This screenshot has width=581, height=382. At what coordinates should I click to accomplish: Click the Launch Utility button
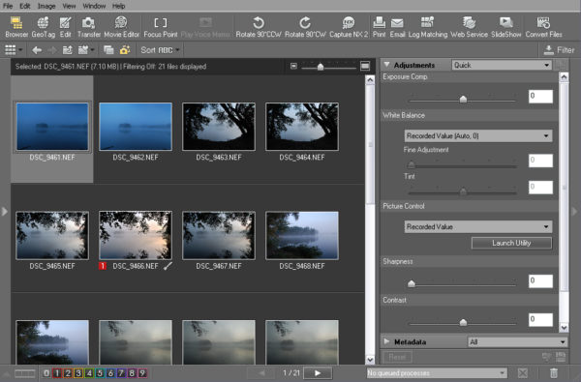tap(511, 243)
